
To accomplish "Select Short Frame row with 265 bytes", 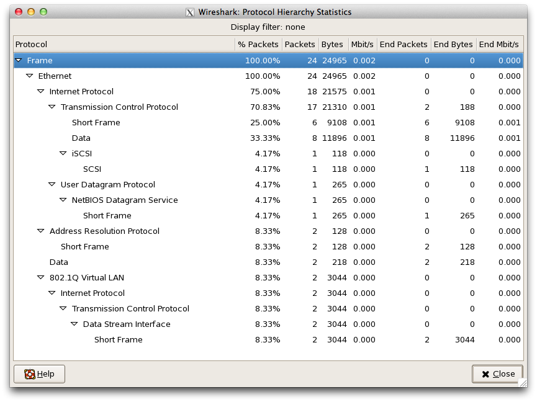I will click(268, 215).
